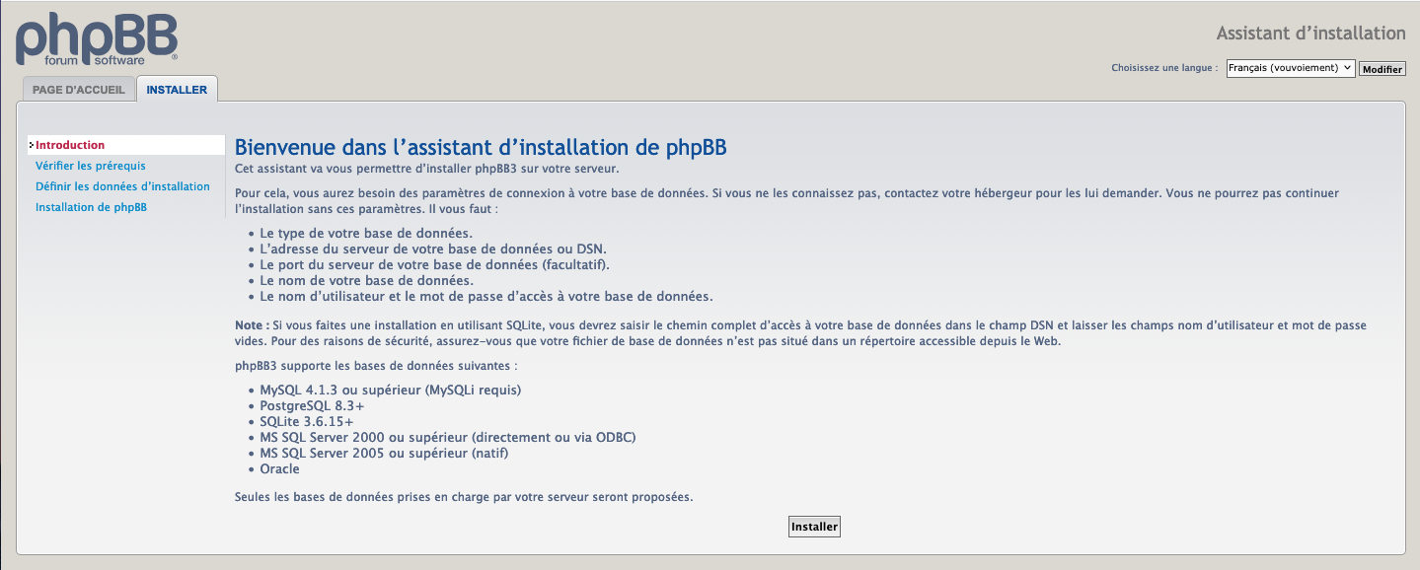Click the arrow bullet beside Introduction
The height and width of the screenshot is (570, 1420).
pos(32,146)
